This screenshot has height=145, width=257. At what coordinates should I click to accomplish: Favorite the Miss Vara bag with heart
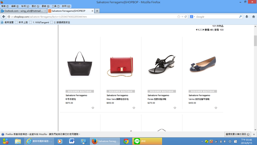click(134, 108)
